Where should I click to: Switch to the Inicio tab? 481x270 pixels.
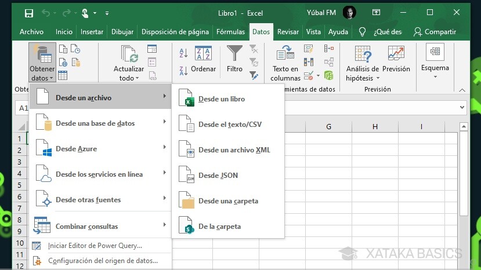pos(64,32)
